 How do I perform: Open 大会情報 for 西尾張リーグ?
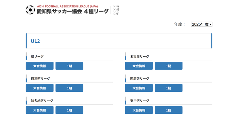coord(139,88)
